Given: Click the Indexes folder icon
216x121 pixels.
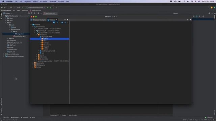Looking at the screenshot, I should [42, 43].
